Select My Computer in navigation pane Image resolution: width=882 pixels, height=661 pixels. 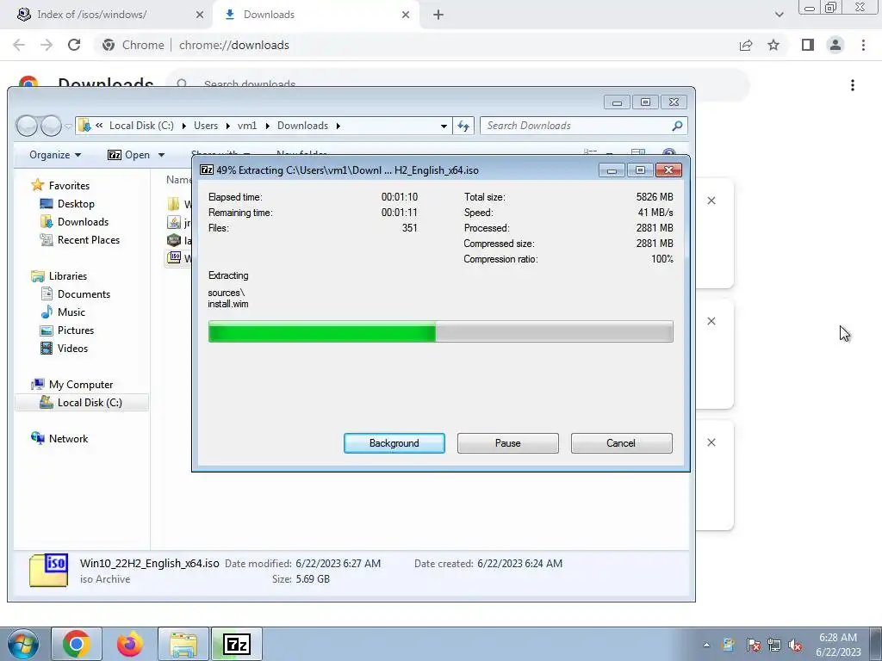72,385
